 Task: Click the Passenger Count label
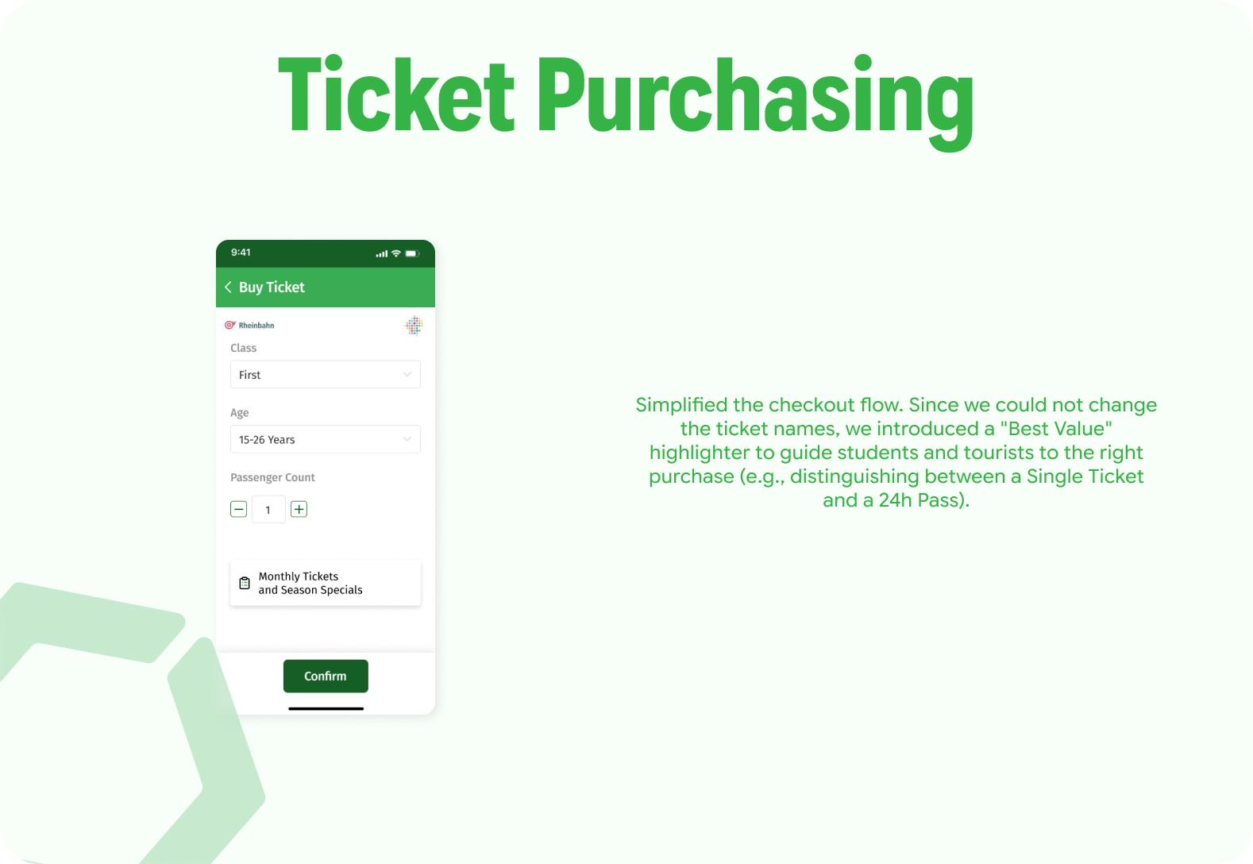click(x=272, y=477)
